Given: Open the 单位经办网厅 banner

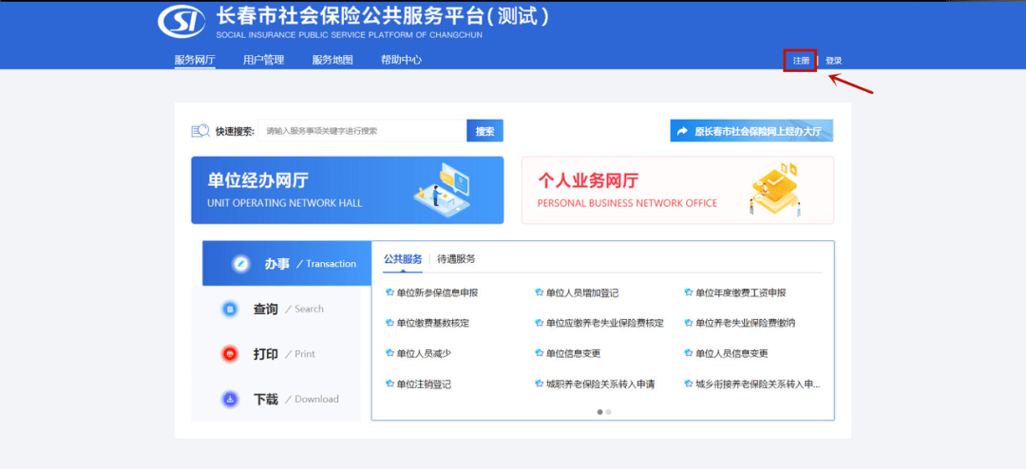Looking at the screenshot, I should point(347,190).
